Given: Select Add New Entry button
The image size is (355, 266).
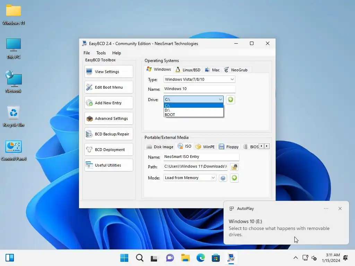Looking at the screenshot, I should coord(109,103).
